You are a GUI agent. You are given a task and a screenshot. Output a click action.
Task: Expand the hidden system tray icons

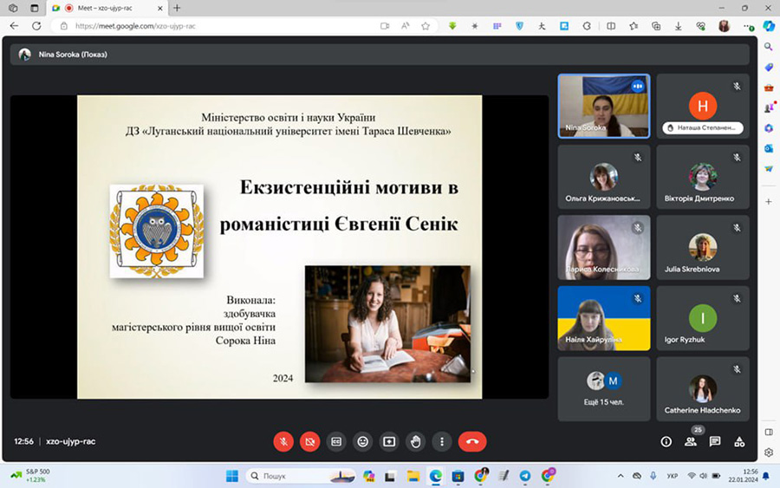(x=621, y=476)
